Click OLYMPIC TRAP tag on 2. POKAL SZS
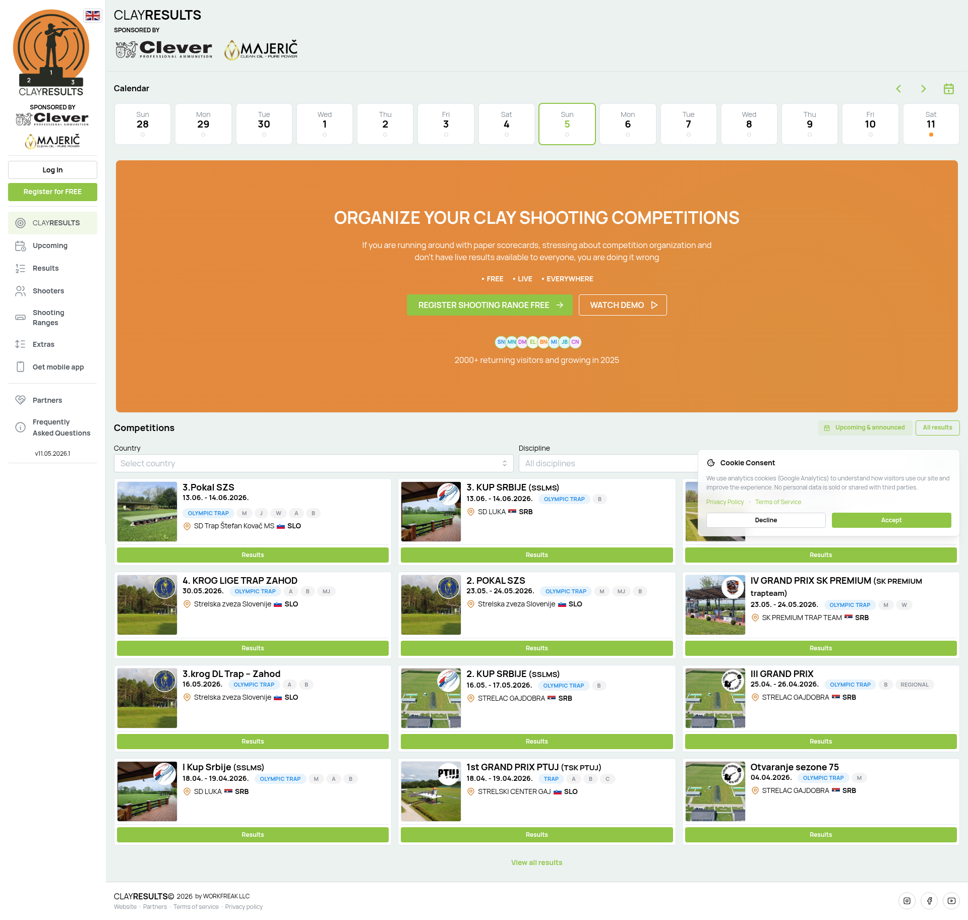Screen dimensions: 968x920 point(566,592)
